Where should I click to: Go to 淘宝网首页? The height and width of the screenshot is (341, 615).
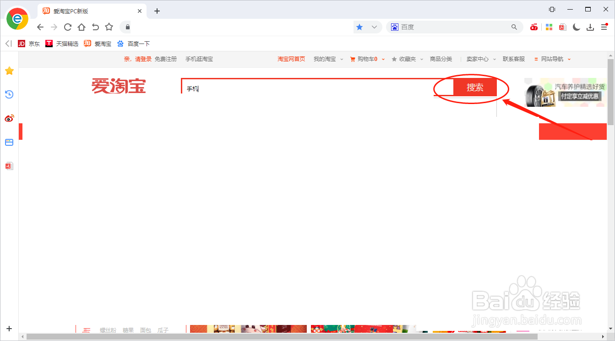(x=291, y=59)
